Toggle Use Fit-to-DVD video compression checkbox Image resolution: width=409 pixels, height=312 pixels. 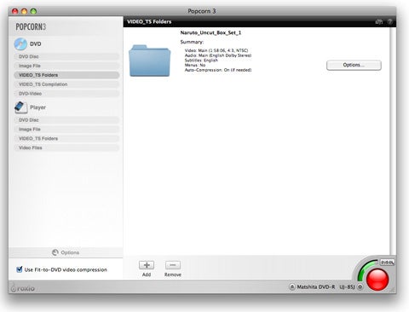[20, 269]
